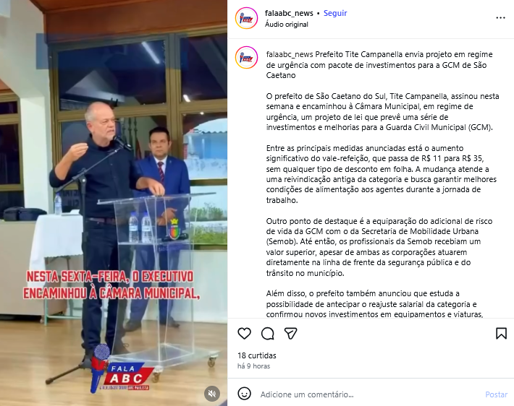This screenshot has width=514, height=406.
Task: Click the há 9 horas timestamp
Action: [x=253, y=366]
